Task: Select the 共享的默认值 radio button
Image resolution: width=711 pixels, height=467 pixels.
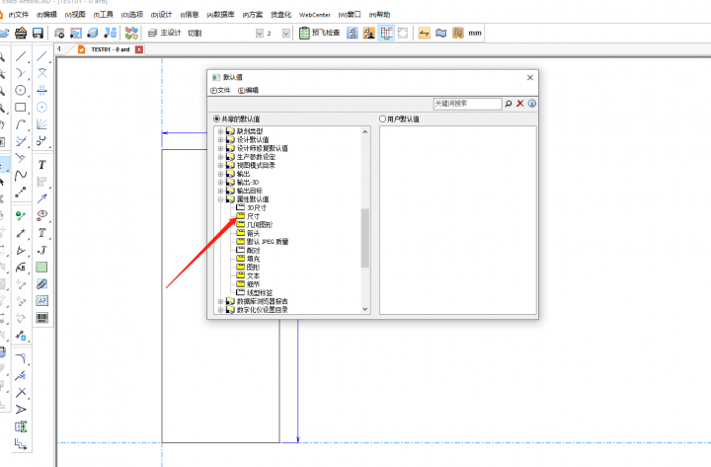Action: tap(217, 118)
